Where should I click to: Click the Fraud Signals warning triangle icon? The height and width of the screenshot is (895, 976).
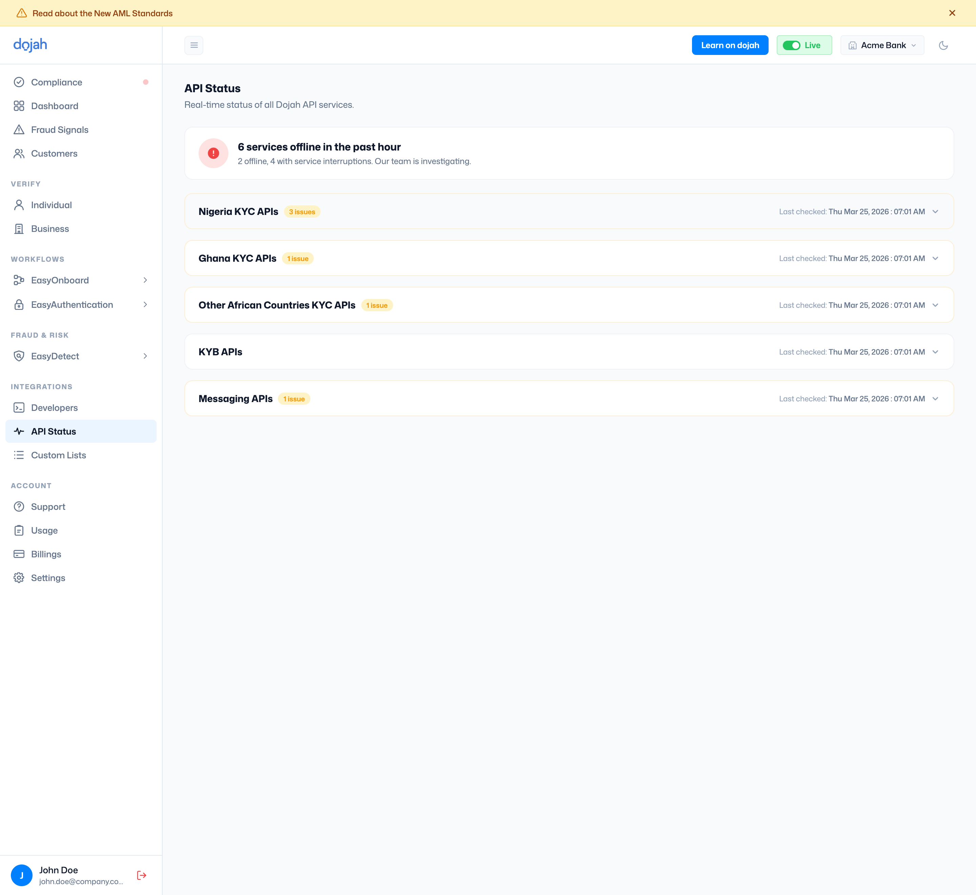pos(19,130)
